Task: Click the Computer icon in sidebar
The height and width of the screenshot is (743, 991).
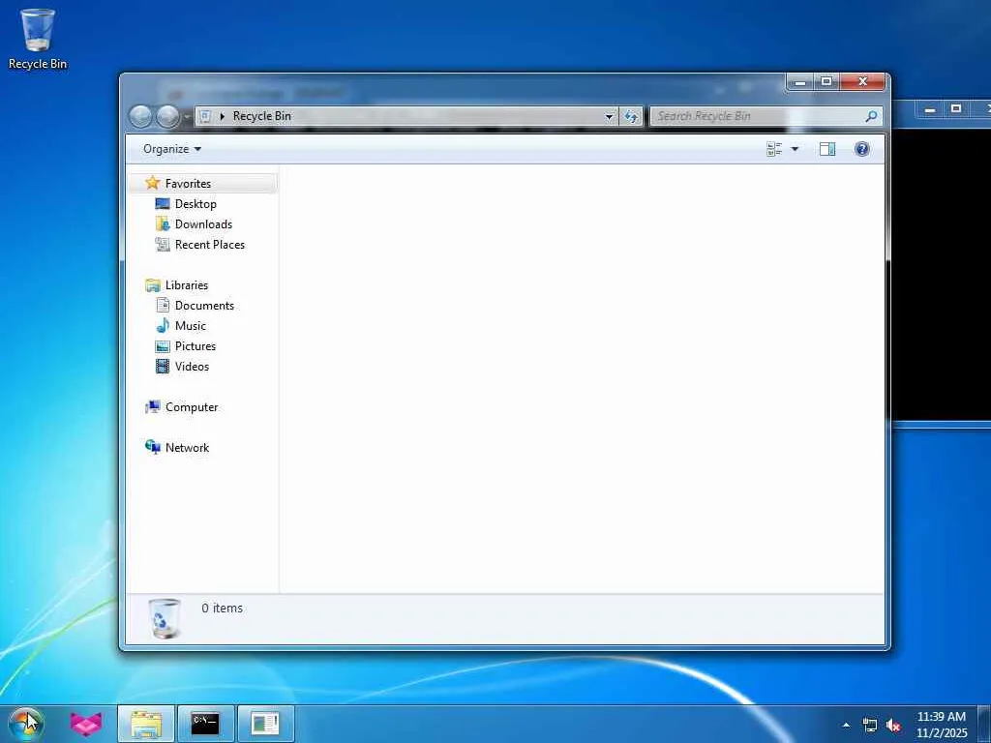Action: pos(152,407)
